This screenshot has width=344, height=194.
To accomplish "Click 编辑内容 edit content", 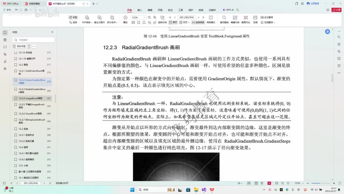I will pyautogui.click(x=235, y=20).
